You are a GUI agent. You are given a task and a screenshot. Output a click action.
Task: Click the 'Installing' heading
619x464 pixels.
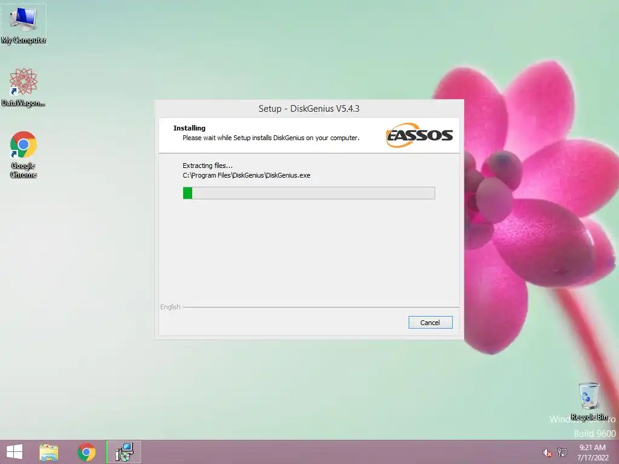(x=189, y=128)
